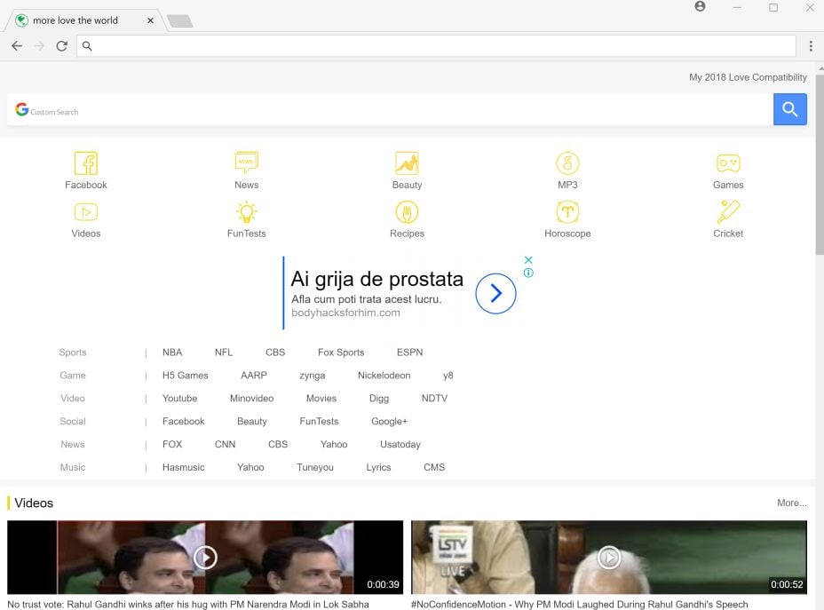Open the Movies link

coord(321,399)
